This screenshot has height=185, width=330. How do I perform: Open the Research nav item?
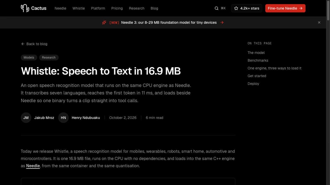point(136,8)
